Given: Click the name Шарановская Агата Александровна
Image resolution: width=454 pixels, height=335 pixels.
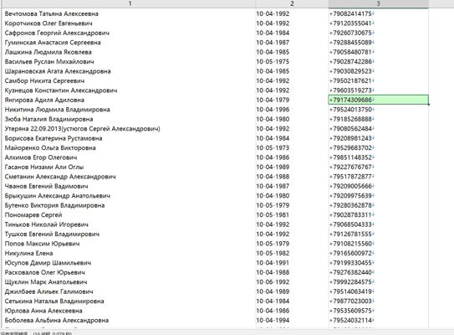Looking at the screenshot, I should click(58, 71).
